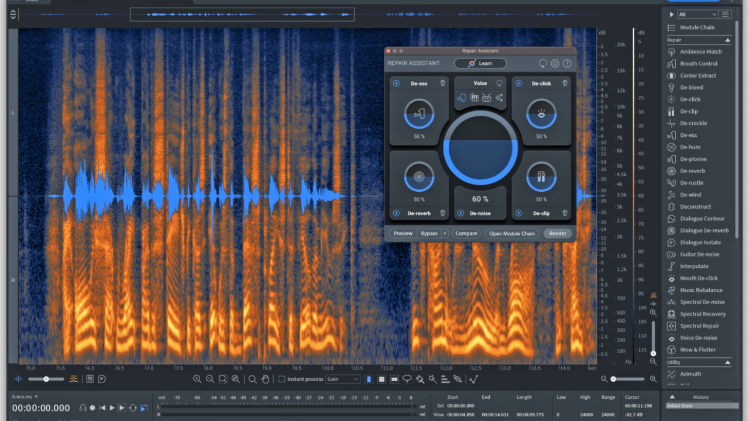Select the lasso selection tool

pyautogui.click(x=407, y=379)
